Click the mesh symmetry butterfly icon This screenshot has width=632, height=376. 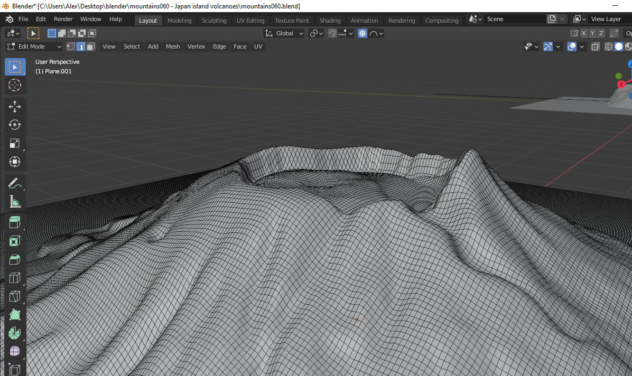coord(574,33)
